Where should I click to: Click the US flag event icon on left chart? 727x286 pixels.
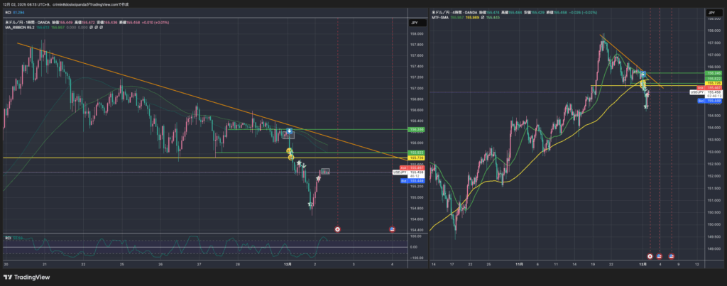tap(393, 229)
